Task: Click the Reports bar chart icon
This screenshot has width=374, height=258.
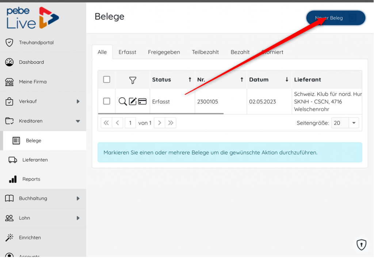Action: (x=13, y=179)
